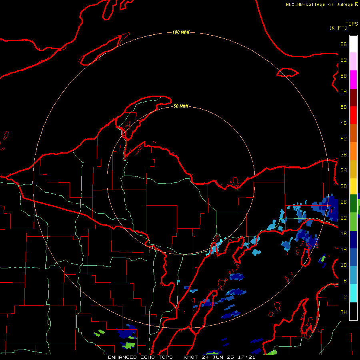
Task: Click the black TH threshold legend swatch
Action: pyautogui.click(x=353, y=311)
